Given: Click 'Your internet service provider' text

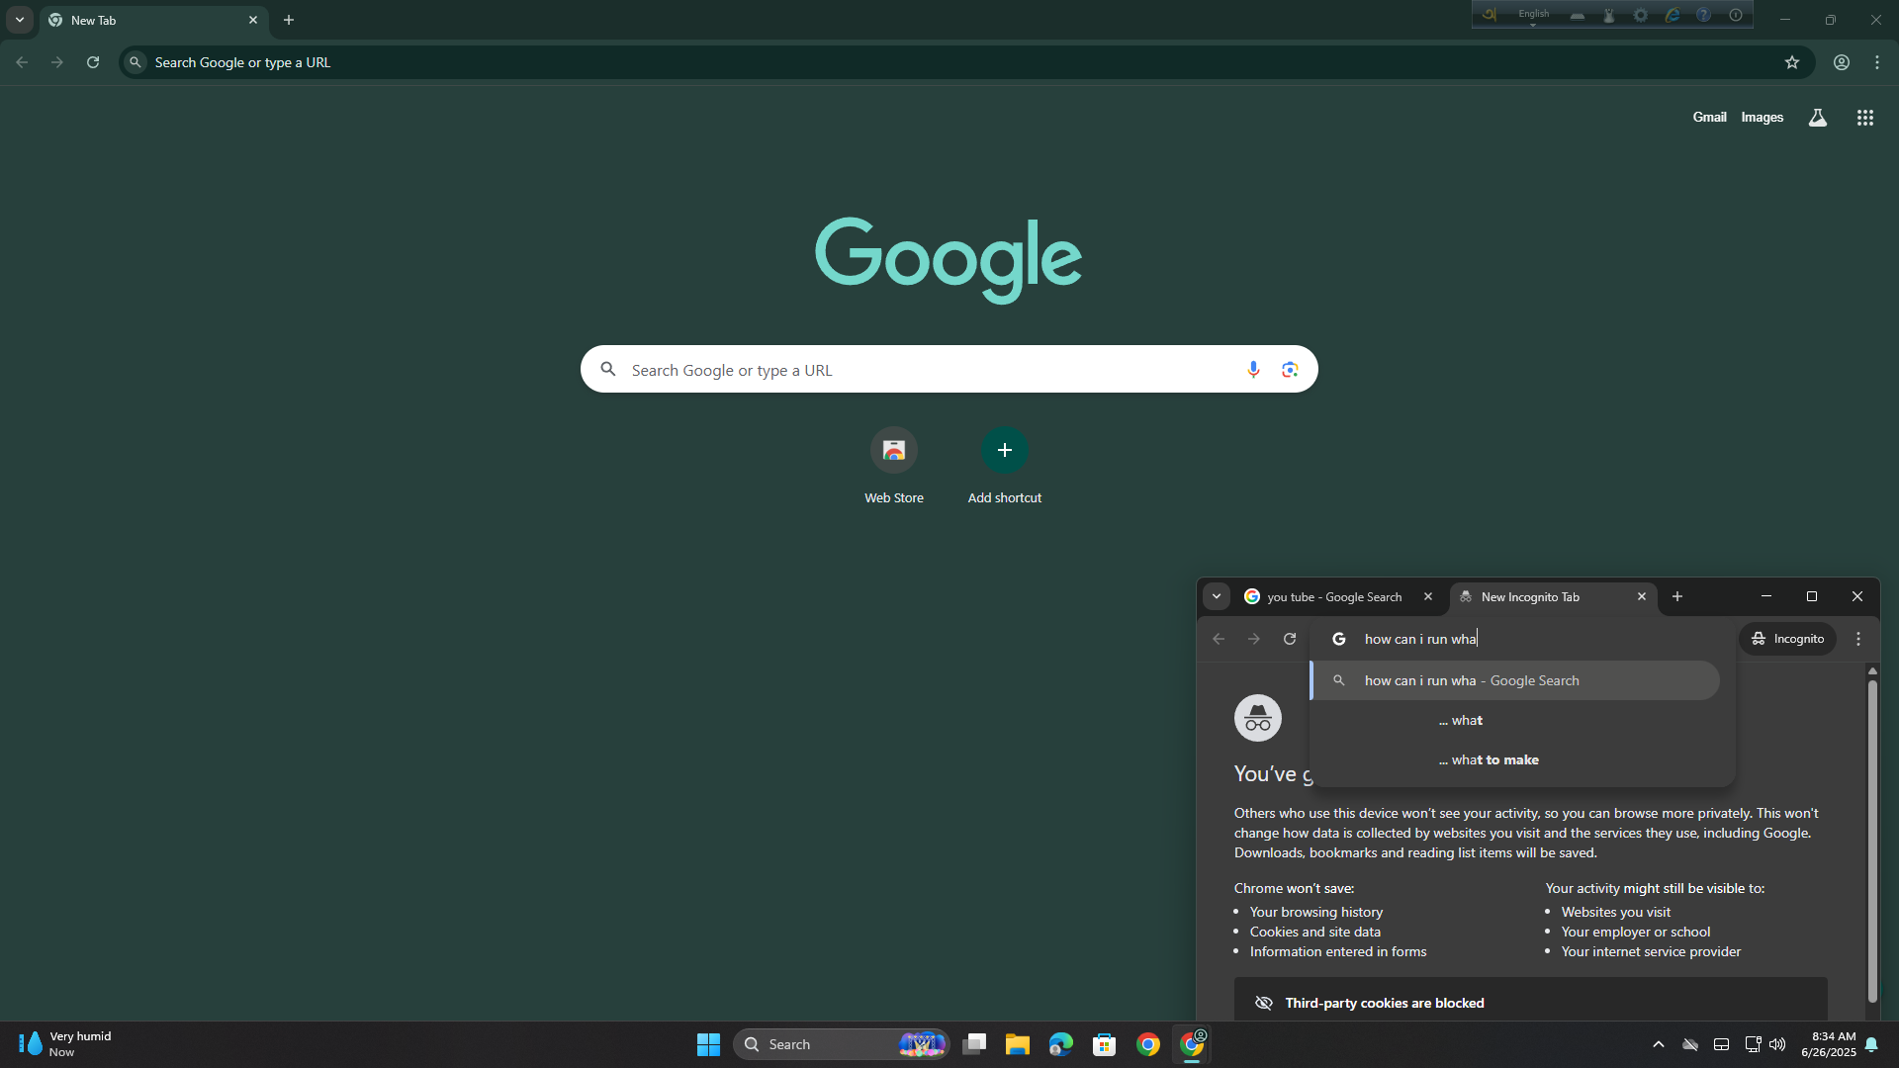Looking at the screenshot, I should pos(1651,951).
